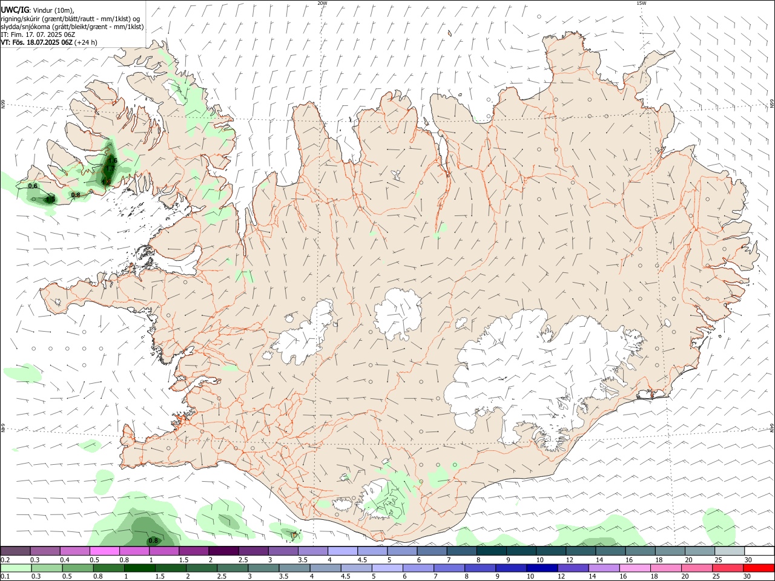Click the 'VT: Fös. 18.07.2025 06Z (+24 h)' line
775x581 pixels.
coord(49,42)
